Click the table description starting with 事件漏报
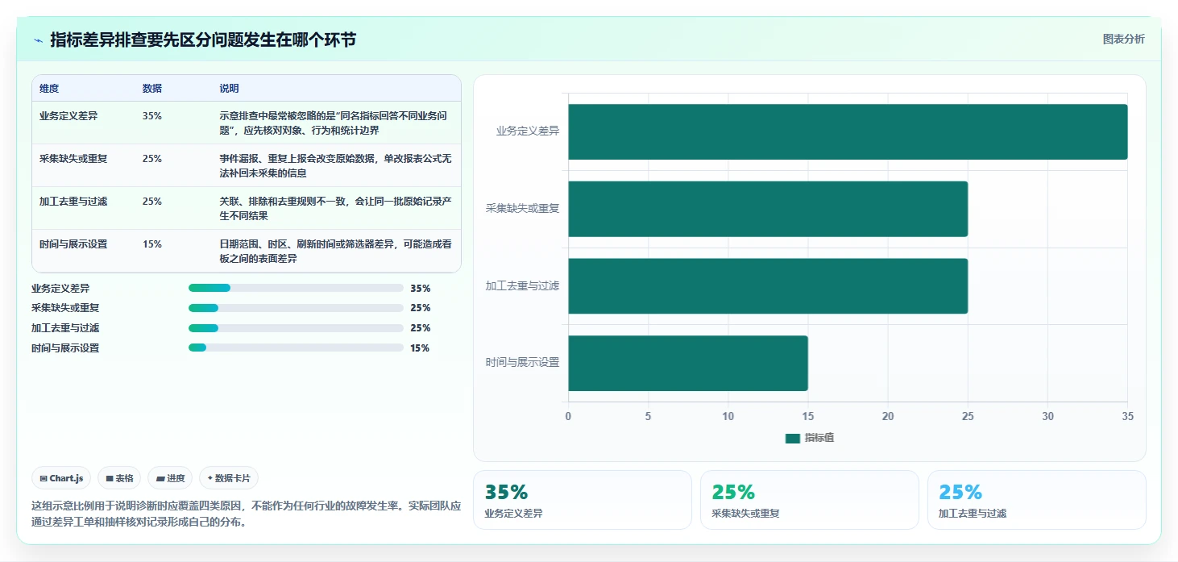The height and width of the screenshot is (562, 1178). (336, 165)
